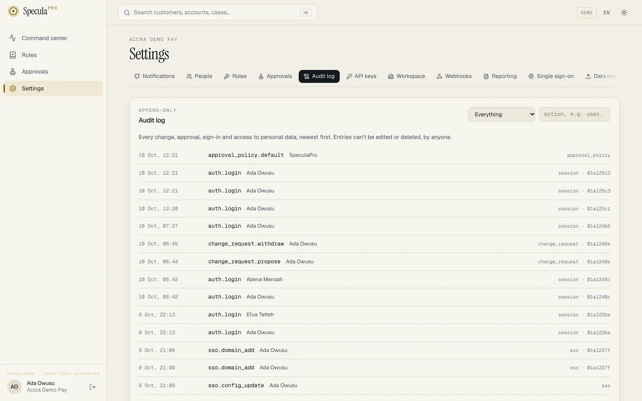Click the 9 Oct, 22:13 Efua Tetteh timestamp
642x401 pixels.
[x=157, y=315]
